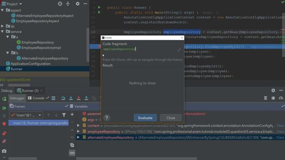The image size is (285, 160).
Task: Resume program execution
Action: [x=4, y=108]
